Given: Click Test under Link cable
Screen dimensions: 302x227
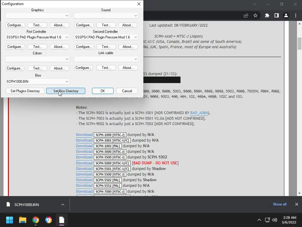Looking at the screenshot, I should pyautogui.click(x=106, y=68).
